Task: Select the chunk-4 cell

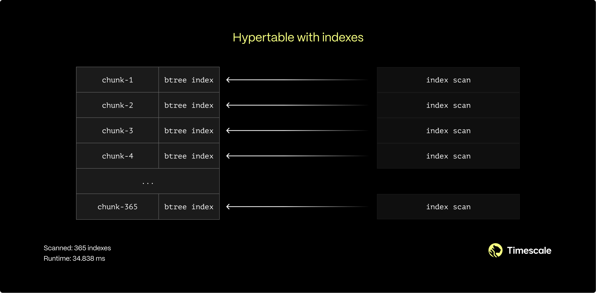Action: 118,156
